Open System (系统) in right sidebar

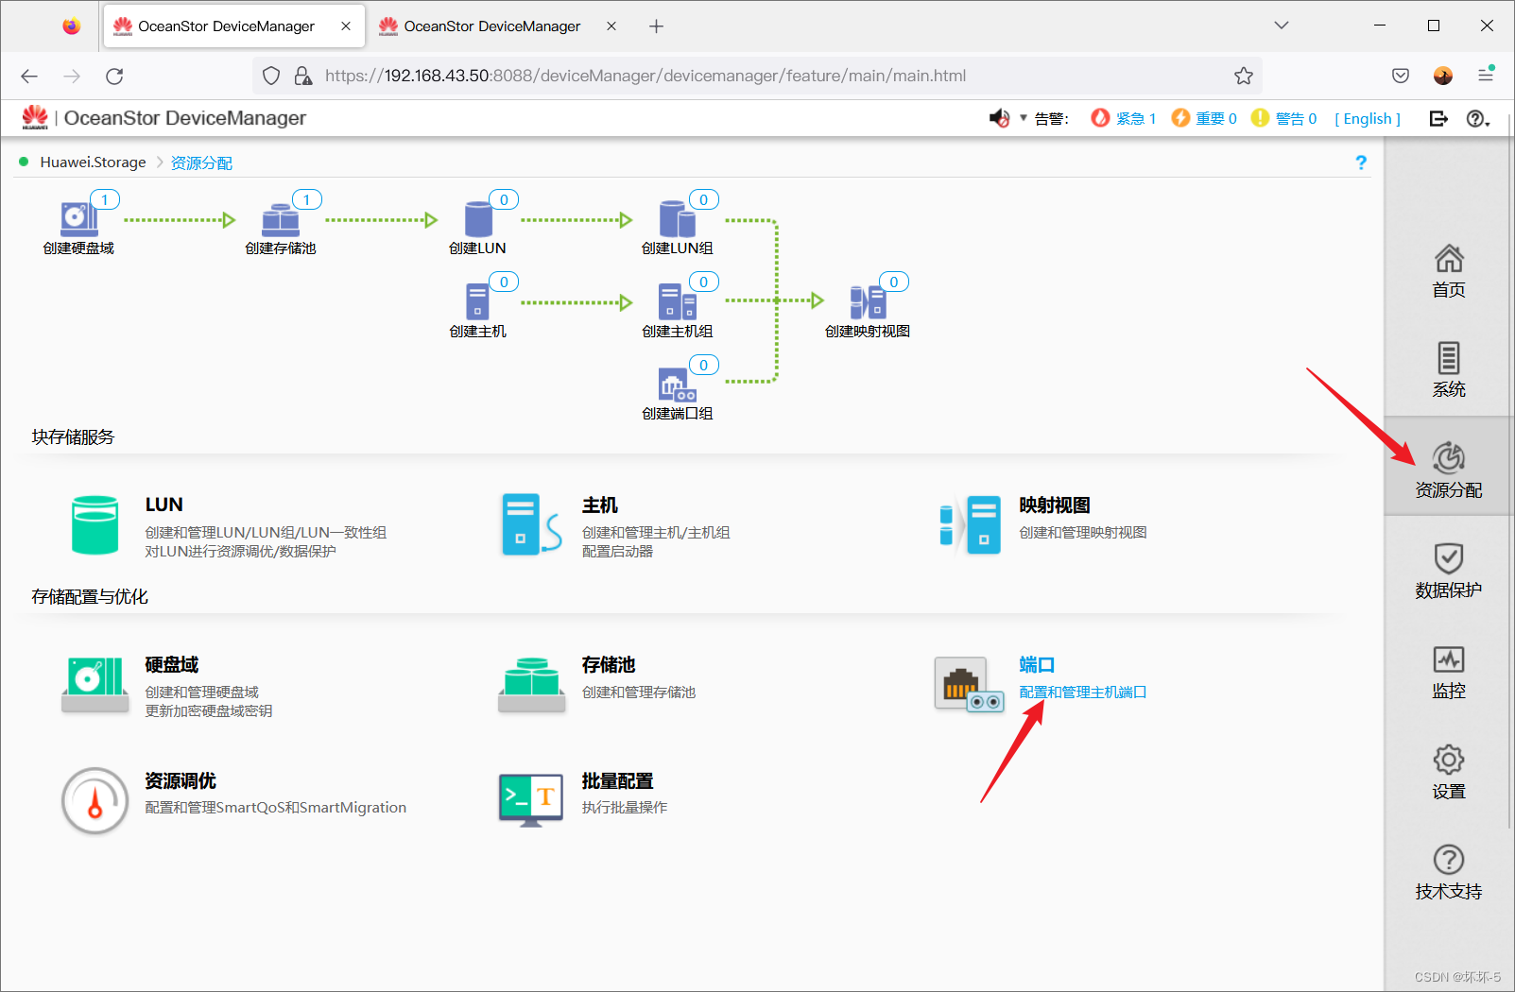coord(1449,370)
